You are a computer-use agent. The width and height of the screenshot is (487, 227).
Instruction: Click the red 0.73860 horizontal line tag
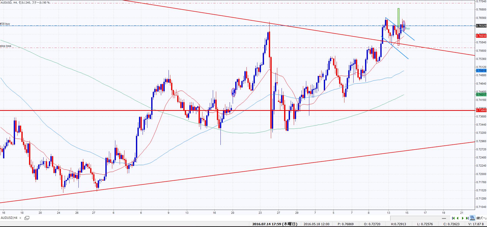(481, 110)
